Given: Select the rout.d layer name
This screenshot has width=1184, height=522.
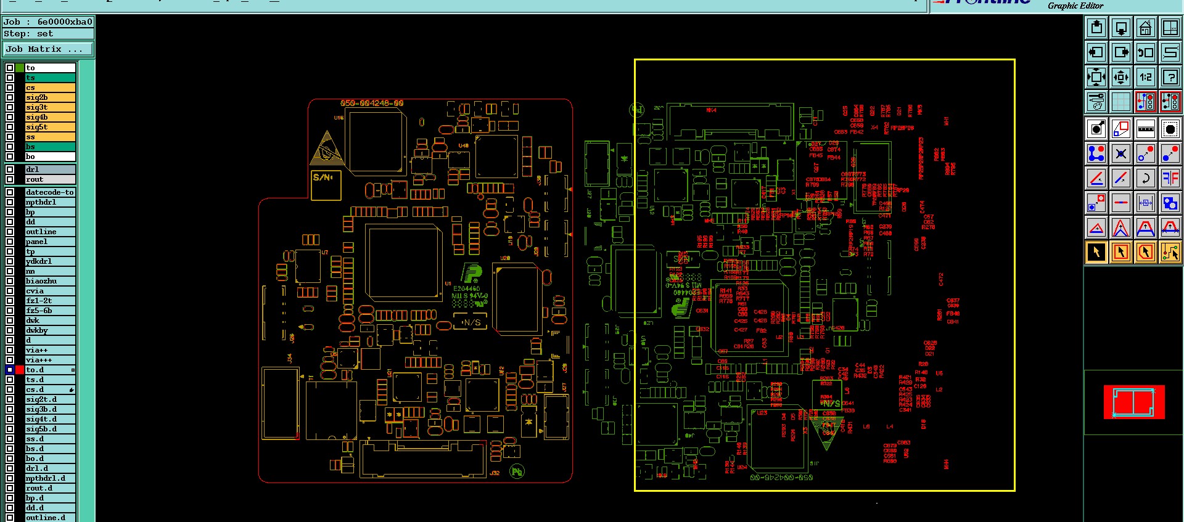Looking at the screenshot, I should (x=50, y=488).
